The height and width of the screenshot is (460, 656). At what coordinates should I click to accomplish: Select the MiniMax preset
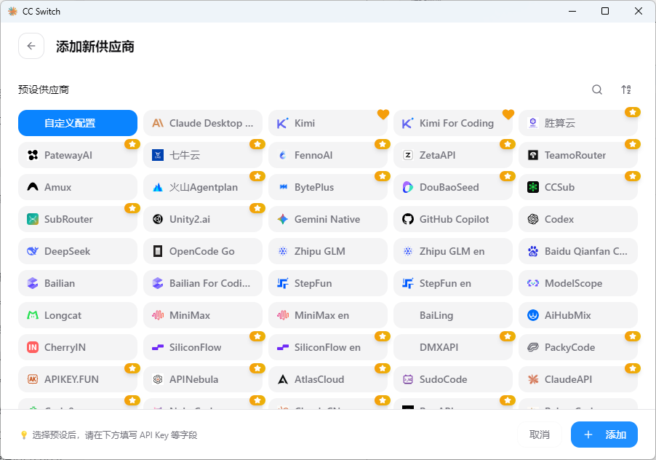(x=203, y=315)
